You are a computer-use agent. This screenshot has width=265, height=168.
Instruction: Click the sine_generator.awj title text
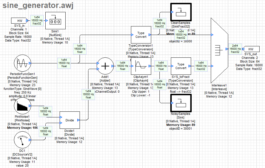[x=38, y=6]
